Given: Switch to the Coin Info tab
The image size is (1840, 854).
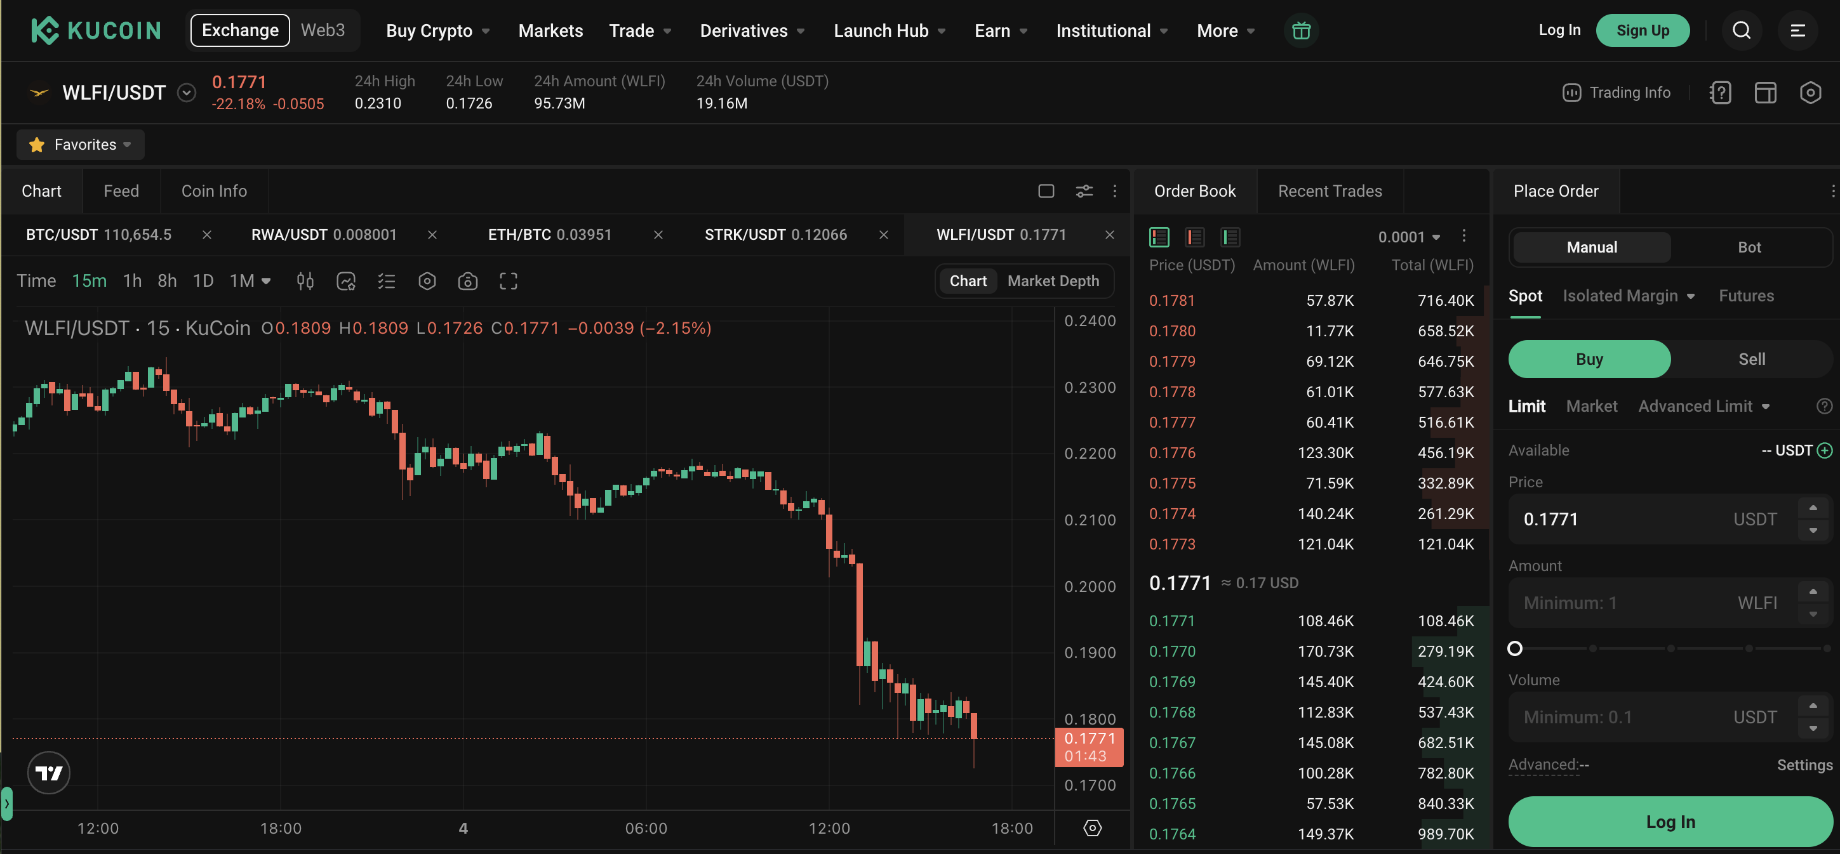Looking at the screenshot, I should (213, 192).
